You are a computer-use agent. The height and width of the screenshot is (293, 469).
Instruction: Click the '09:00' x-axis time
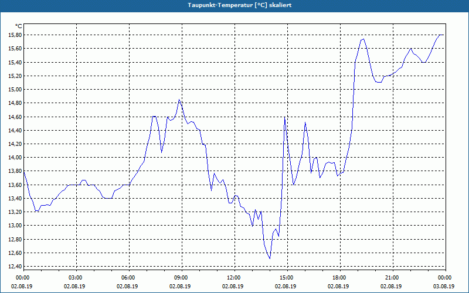click(182, 278)
